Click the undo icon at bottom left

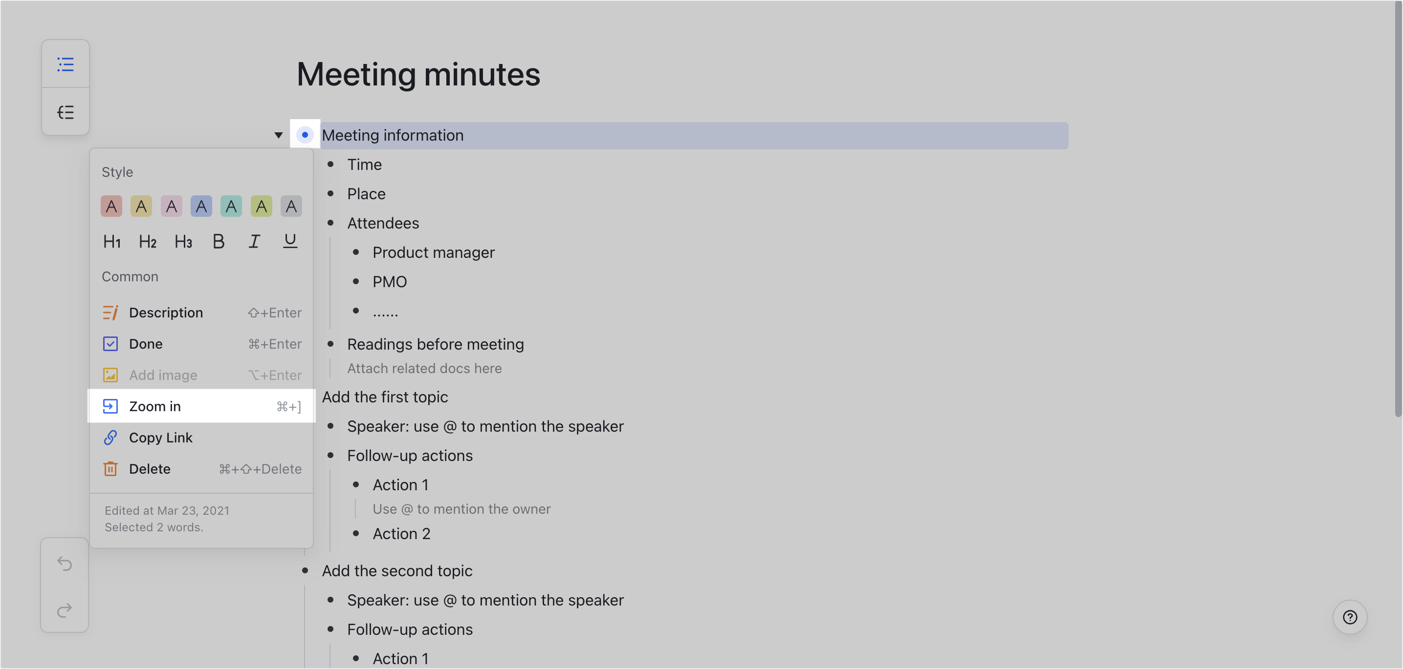pyautogui.click(x=65, y=564)
